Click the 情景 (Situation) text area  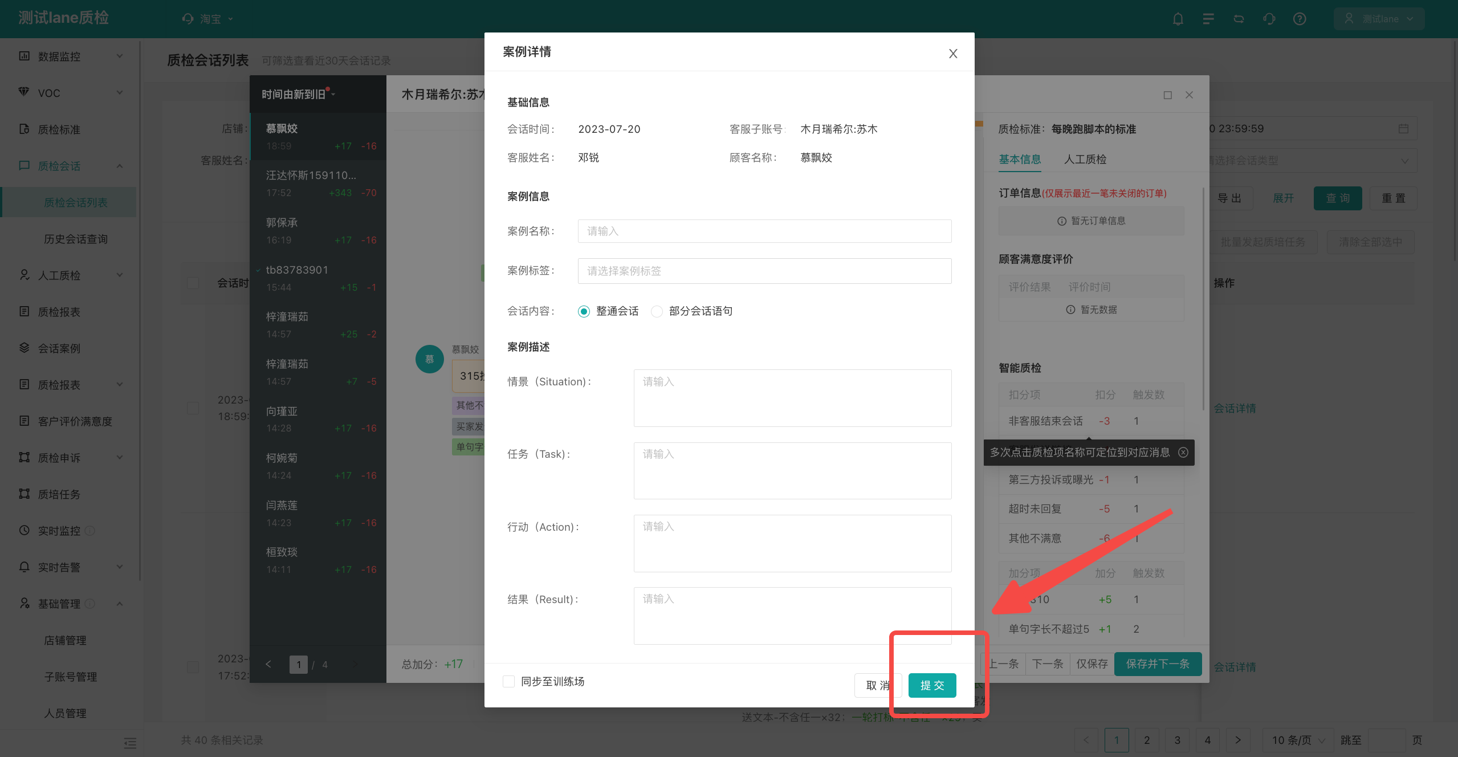[x=792, y=398]
